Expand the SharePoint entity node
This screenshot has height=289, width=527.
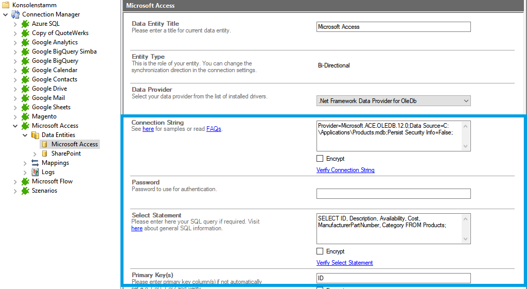[35, 154]
